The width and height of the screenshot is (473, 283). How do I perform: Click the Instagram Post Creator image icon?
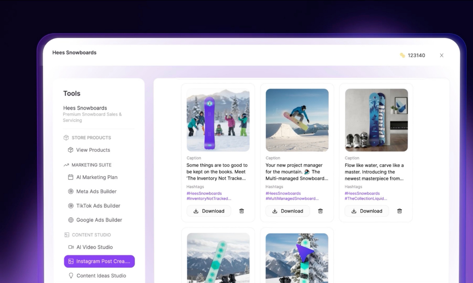71,261
